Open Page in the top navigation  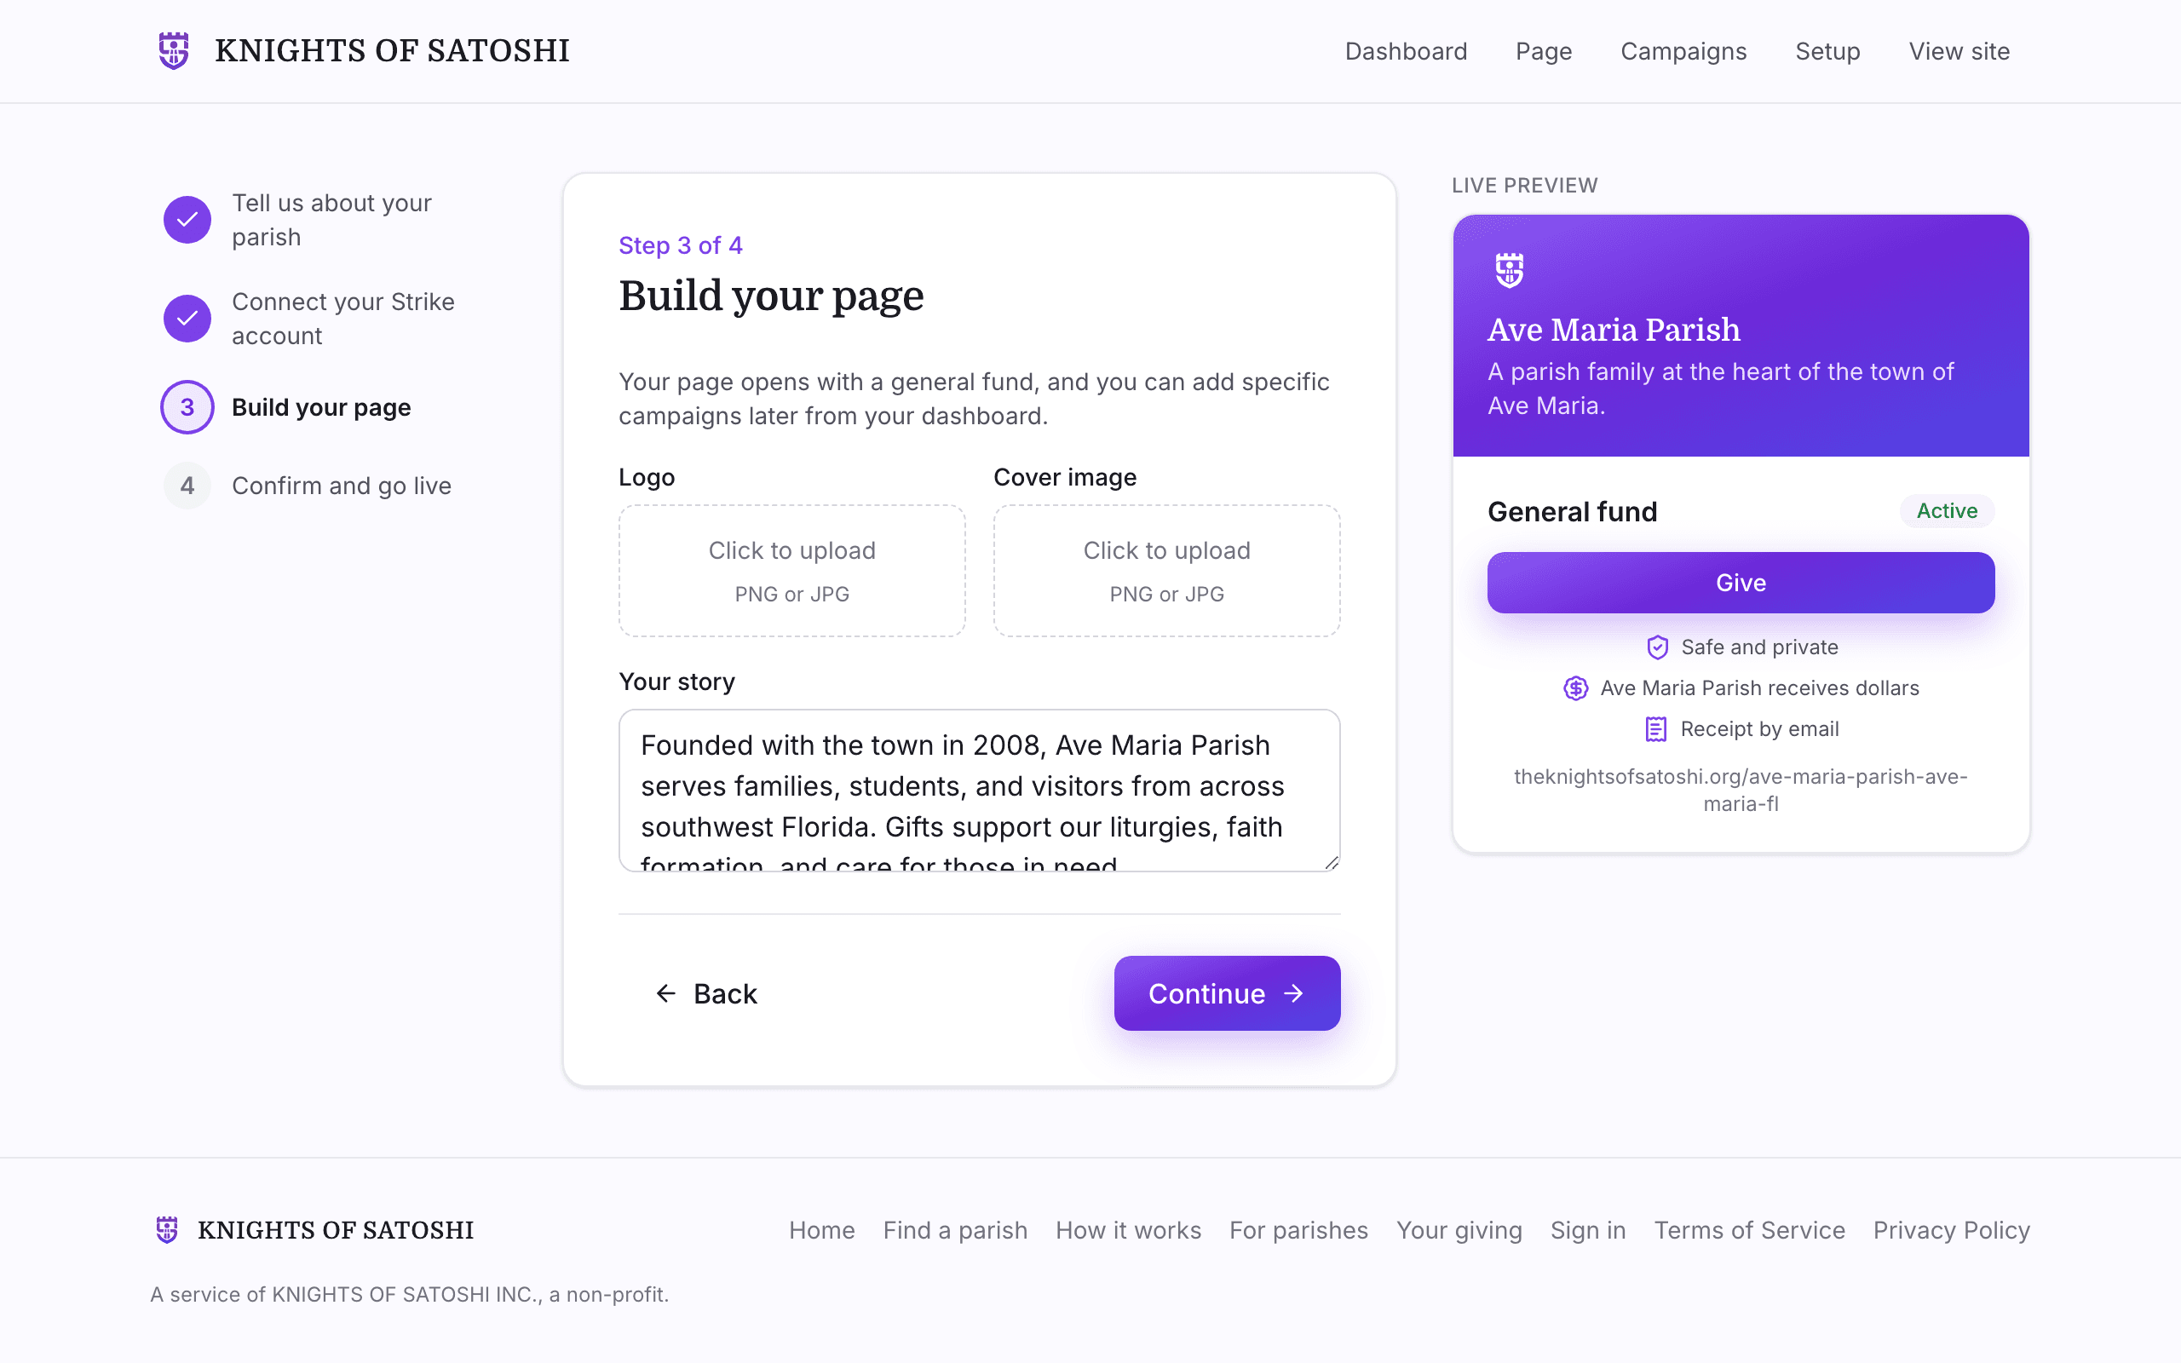(1544, 51)
